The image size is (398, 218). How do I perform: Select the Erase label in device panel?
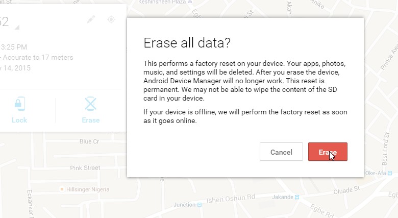point(91,120)
